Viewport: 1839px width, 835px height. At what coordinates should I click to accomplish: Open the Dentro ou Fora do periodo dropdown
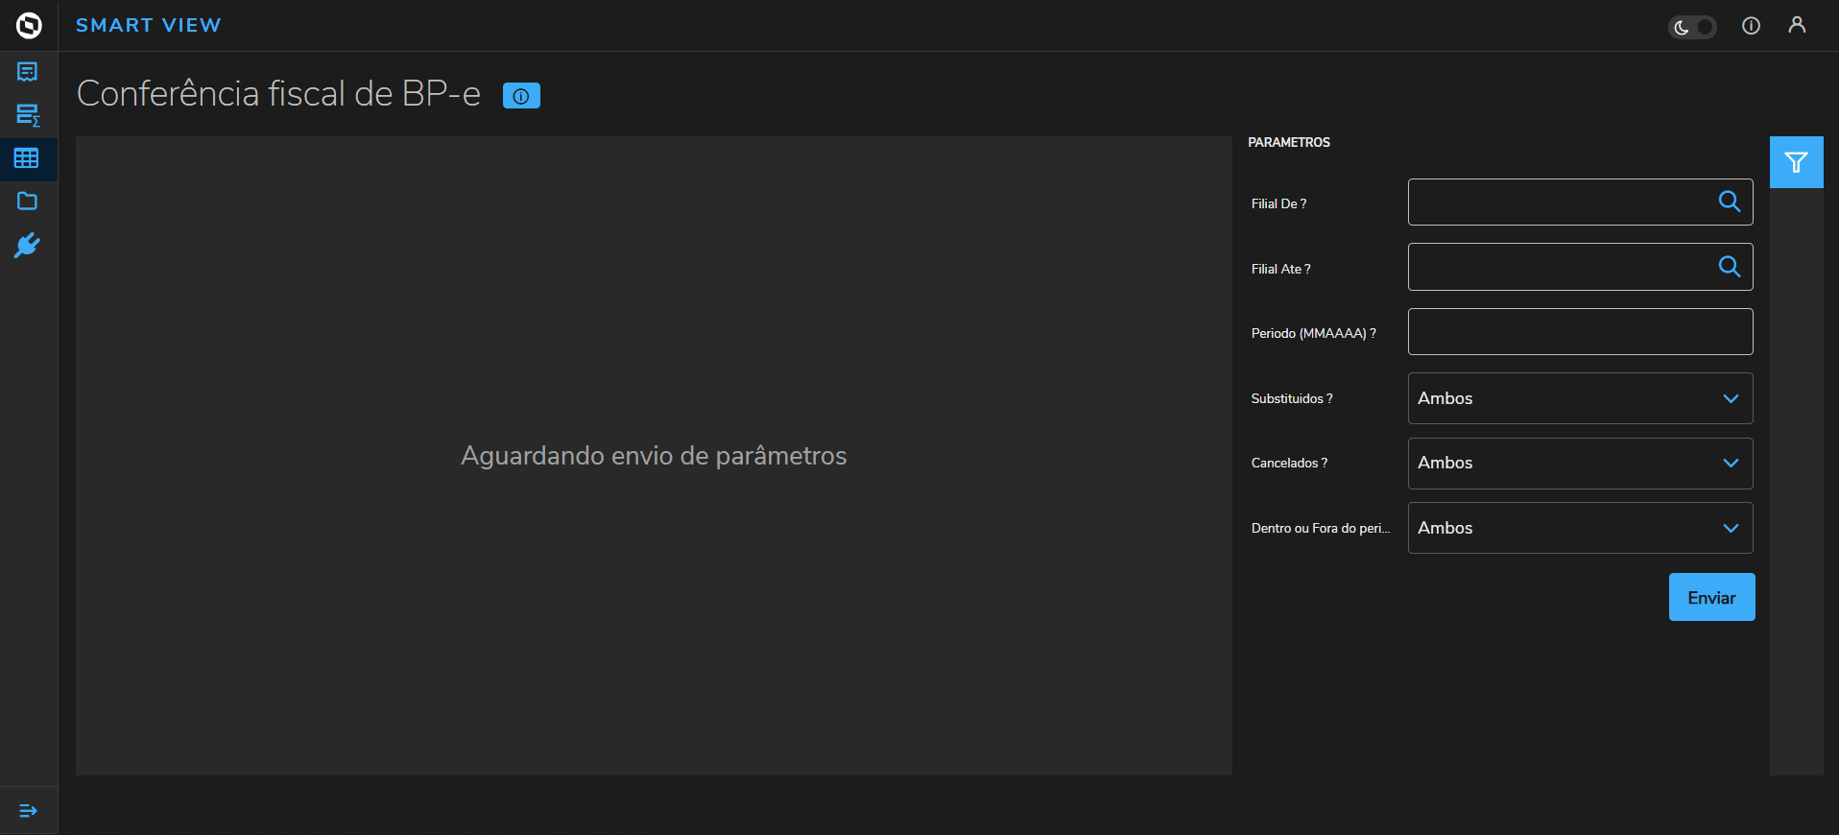point(1581,528)
